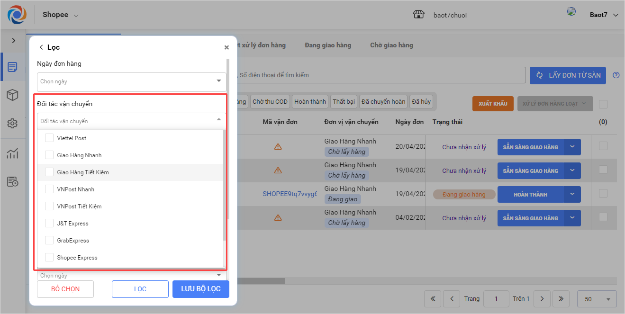625x314 pixels.
Task: Tick the Giao Hàng Tiết Kiệm option
Action: point(49,172)
